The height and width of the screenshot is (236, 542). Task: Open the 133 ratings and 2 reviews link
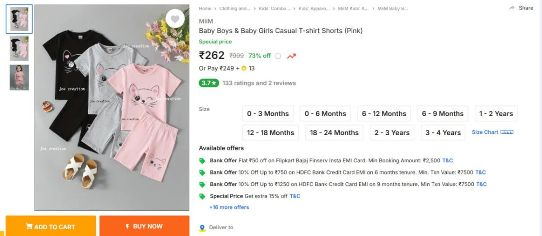[x=259, y=83]
